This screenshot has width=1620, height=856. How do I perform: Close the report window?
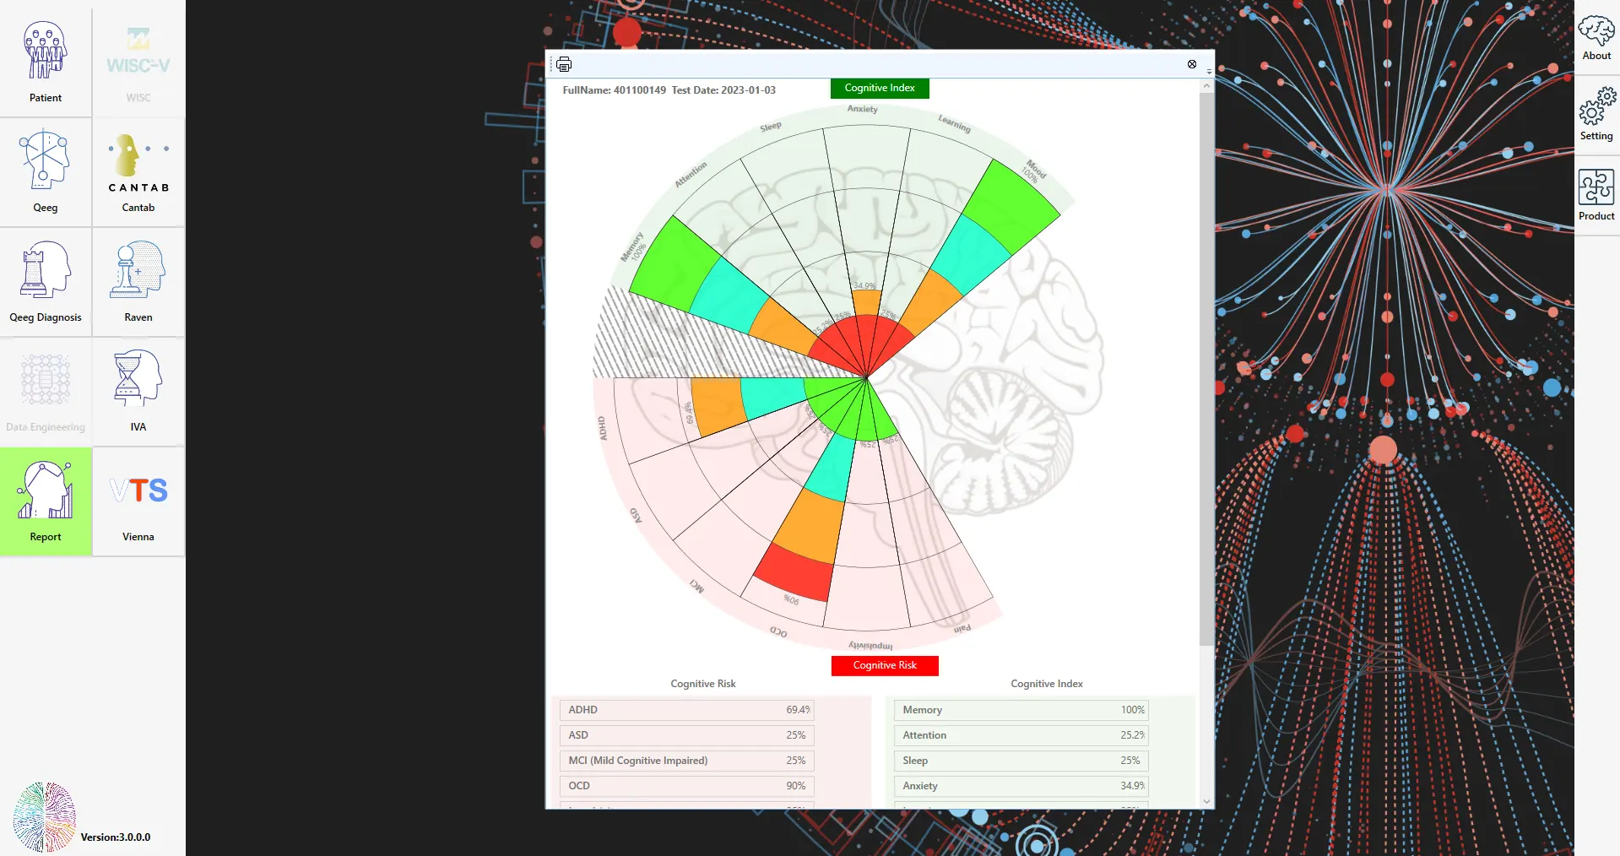click(1192, 64)
